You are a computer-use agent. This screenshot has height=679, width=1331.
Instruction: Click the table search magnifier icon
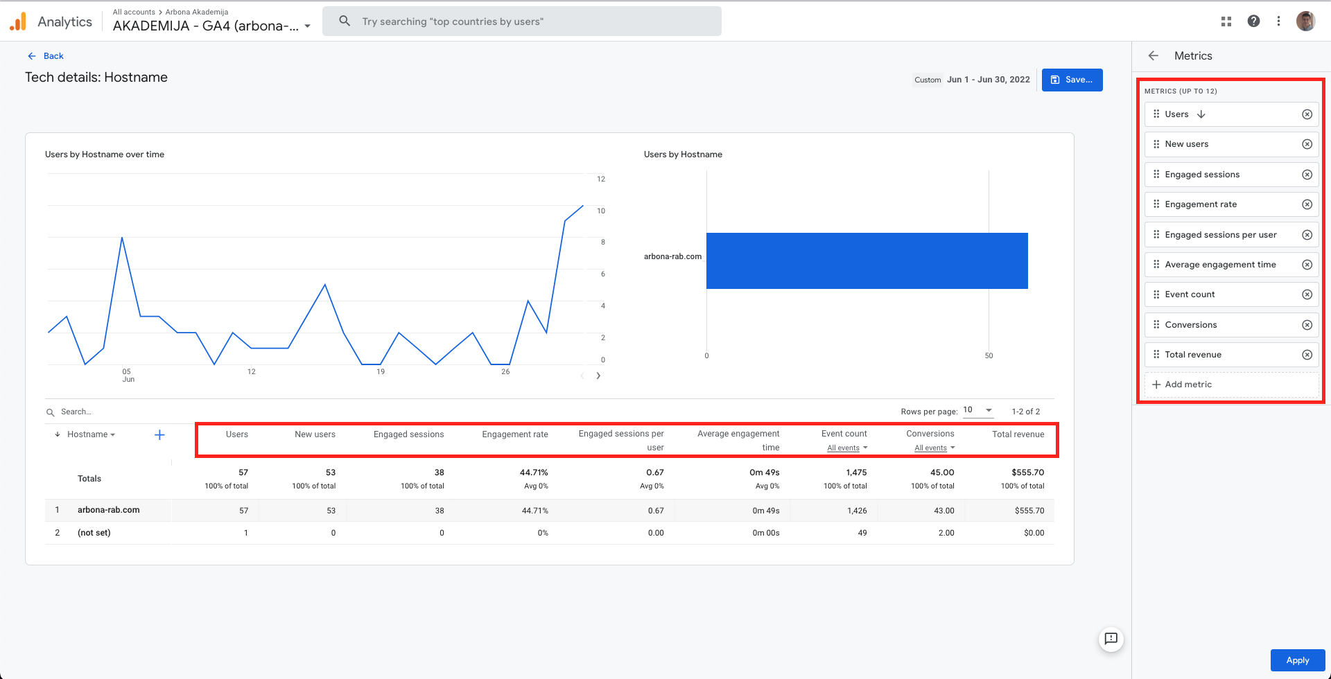51,412
